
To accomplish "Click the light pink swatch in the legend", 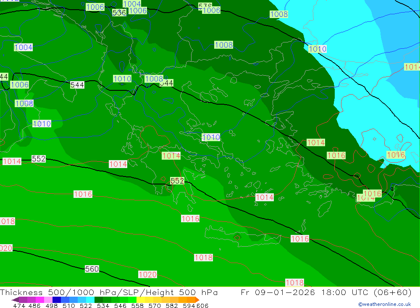I will [x=48, y=300].
